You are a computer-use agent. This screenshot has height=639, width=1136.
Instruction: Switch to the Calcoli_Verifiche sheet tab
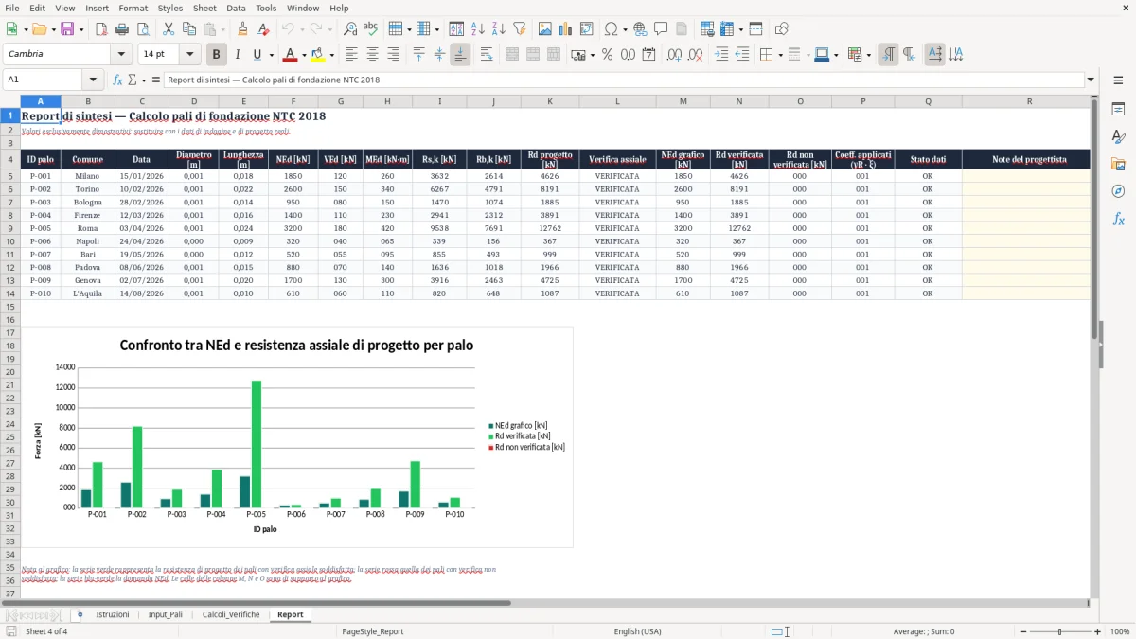coord(231,614)
